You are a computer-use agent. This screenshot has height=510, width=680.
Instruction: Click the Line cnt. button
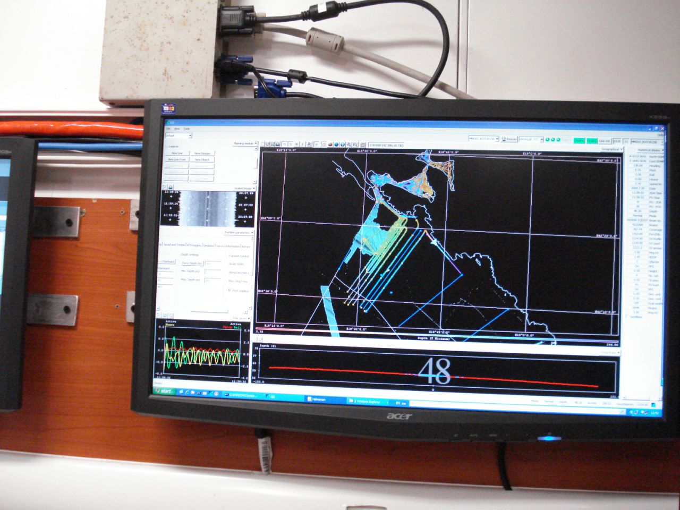click(605, 141)
